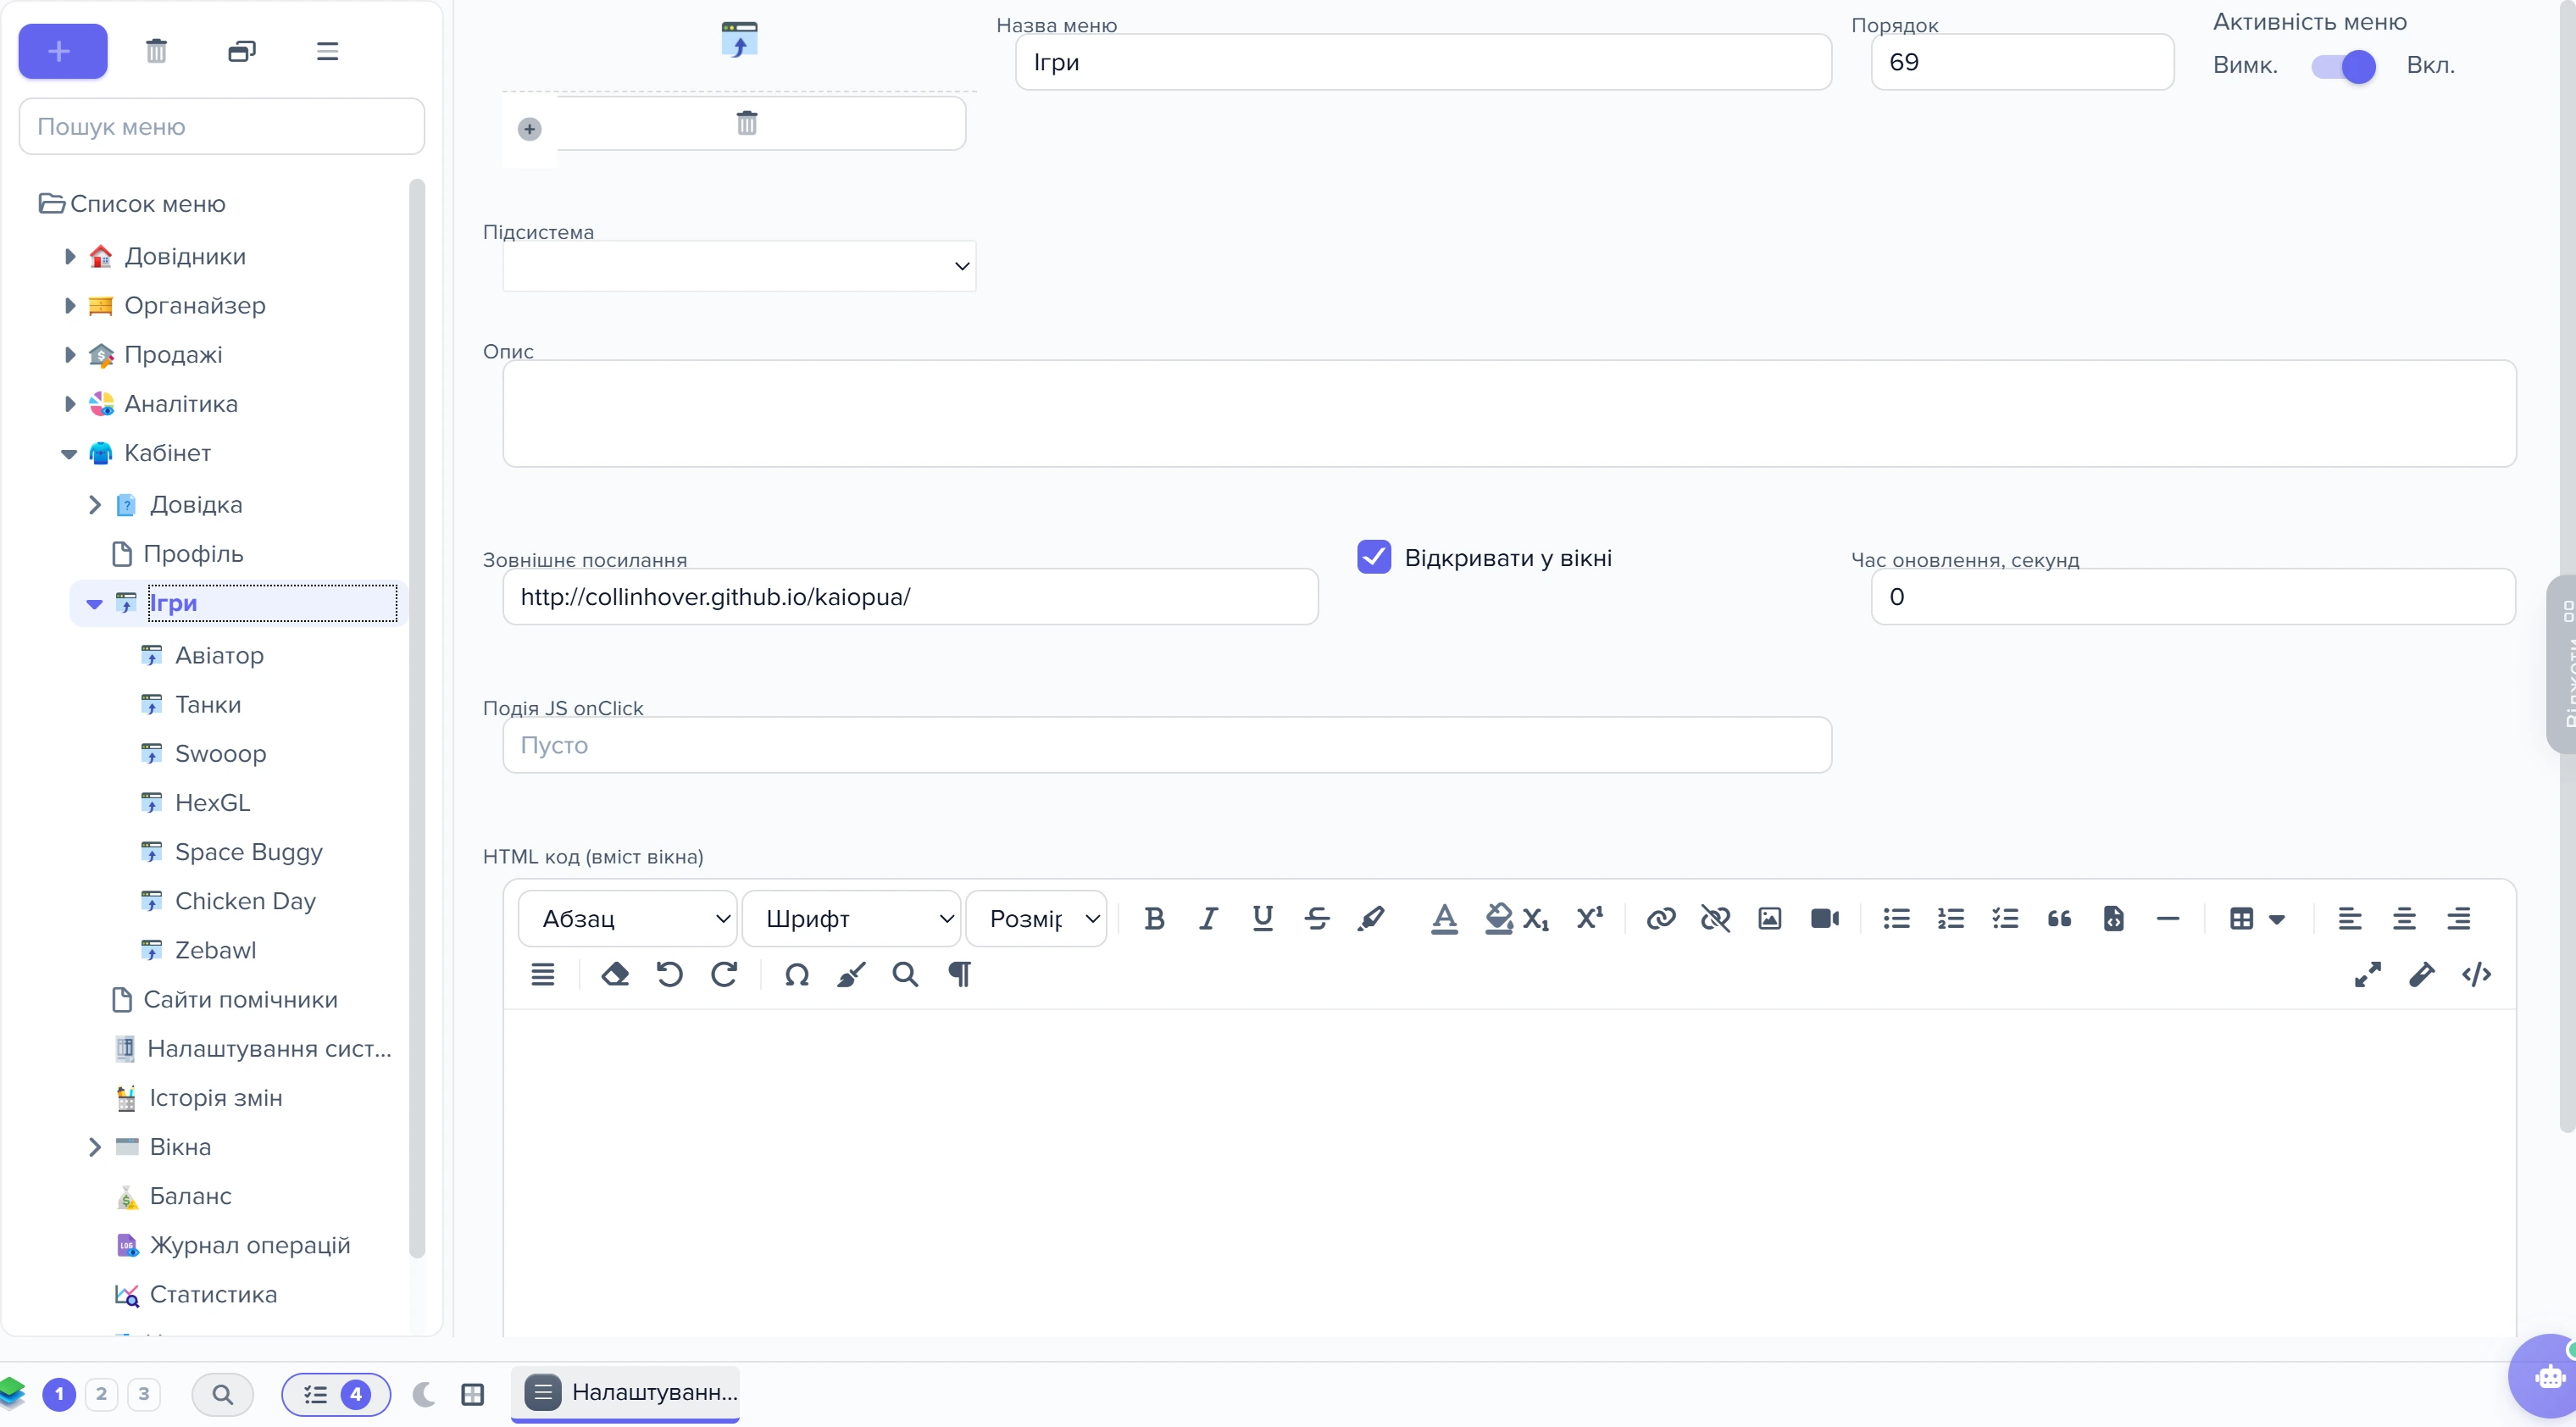Create a bulleted list

click(1896, 918)
